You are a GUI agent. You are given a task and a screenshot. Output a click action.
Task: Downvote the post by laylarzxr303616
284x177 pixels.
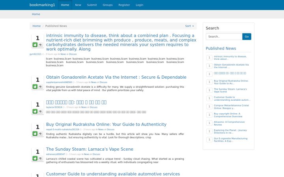tap(40, 111)
